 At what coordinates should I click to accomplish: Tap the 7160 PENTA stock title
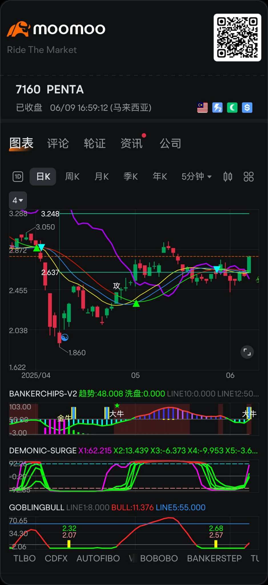coord(50,89)
